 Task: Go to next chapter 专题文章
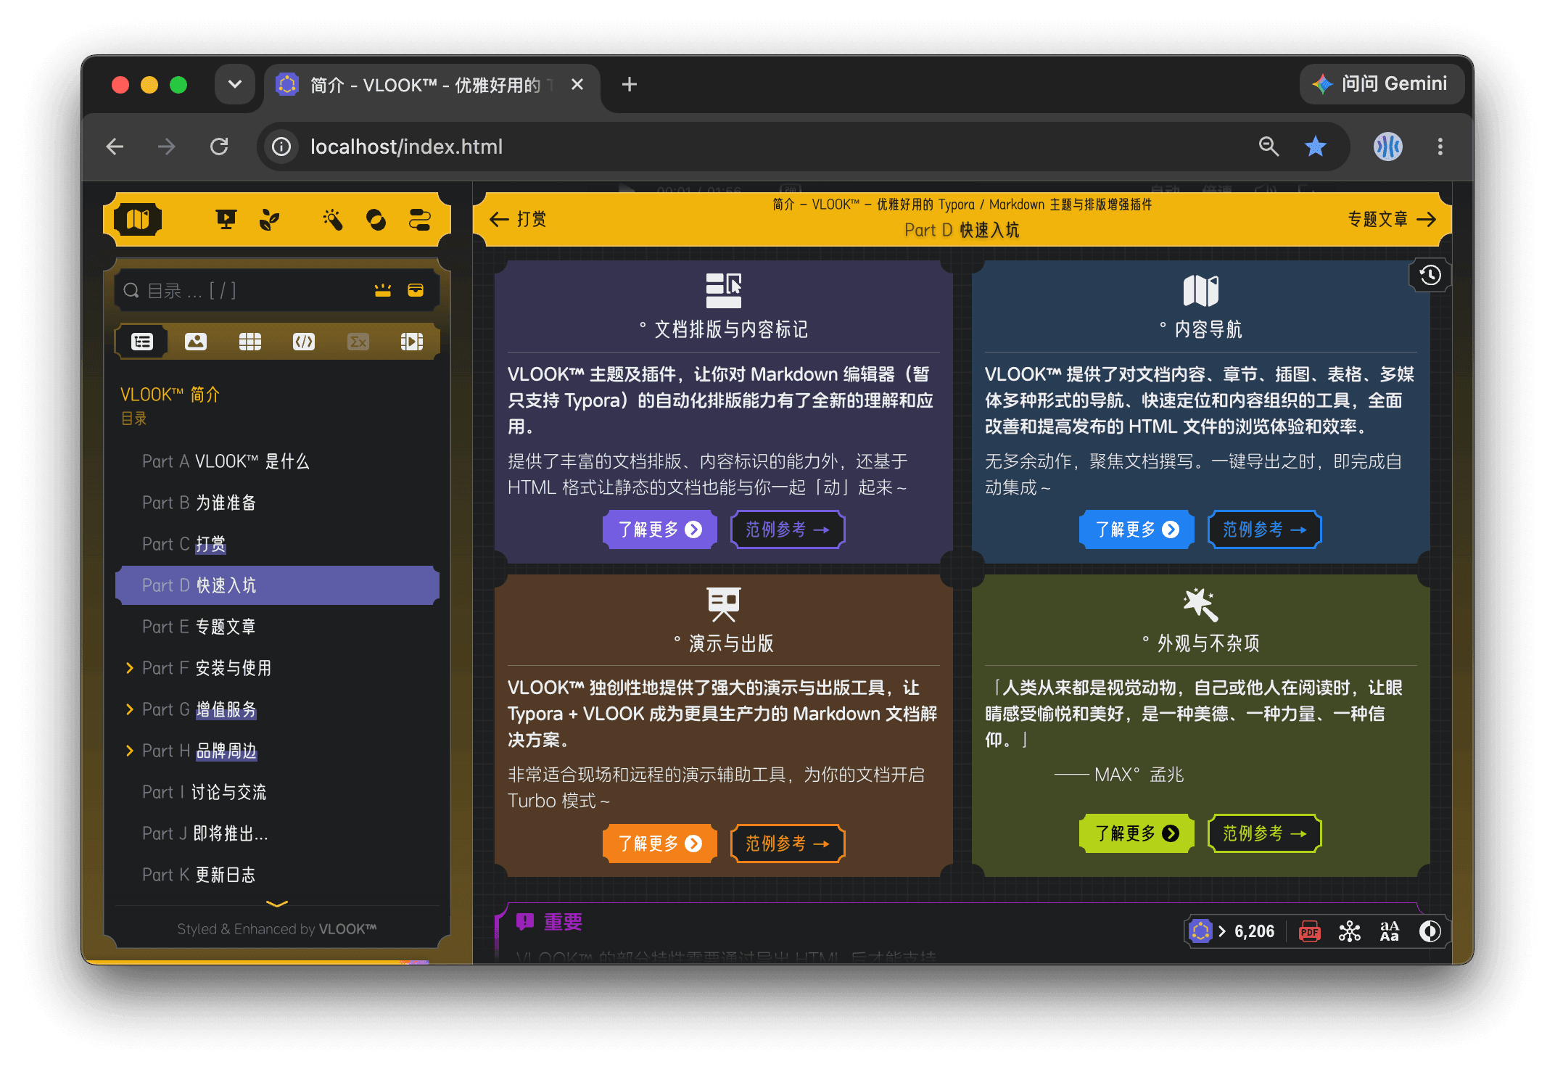point(1392,219)
